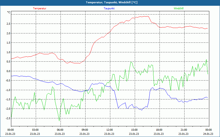The height and width of the screenshot is (137, 220).
Task: Click the °C axis unit label
Action: pyautogui.click(x=9, y=12)
